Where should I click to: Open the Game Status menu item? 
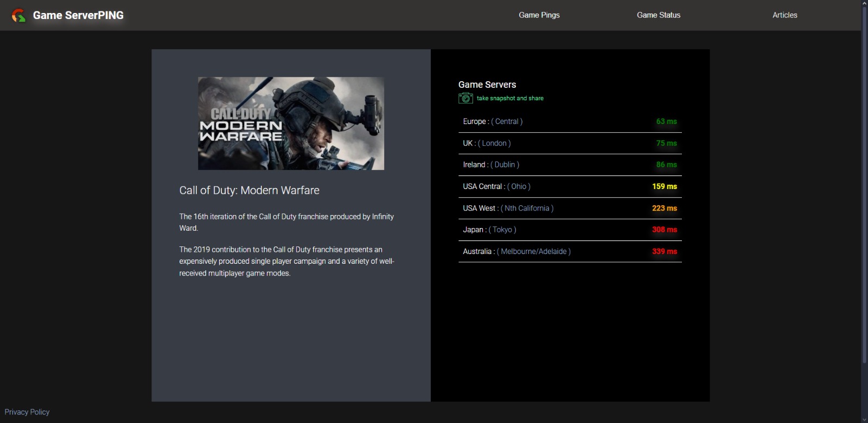(658, 15)
